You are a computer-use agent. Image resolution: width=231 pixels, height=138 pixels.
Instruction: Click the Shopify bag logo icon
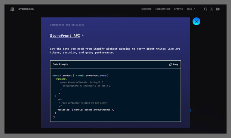click(x=12, y=9)
